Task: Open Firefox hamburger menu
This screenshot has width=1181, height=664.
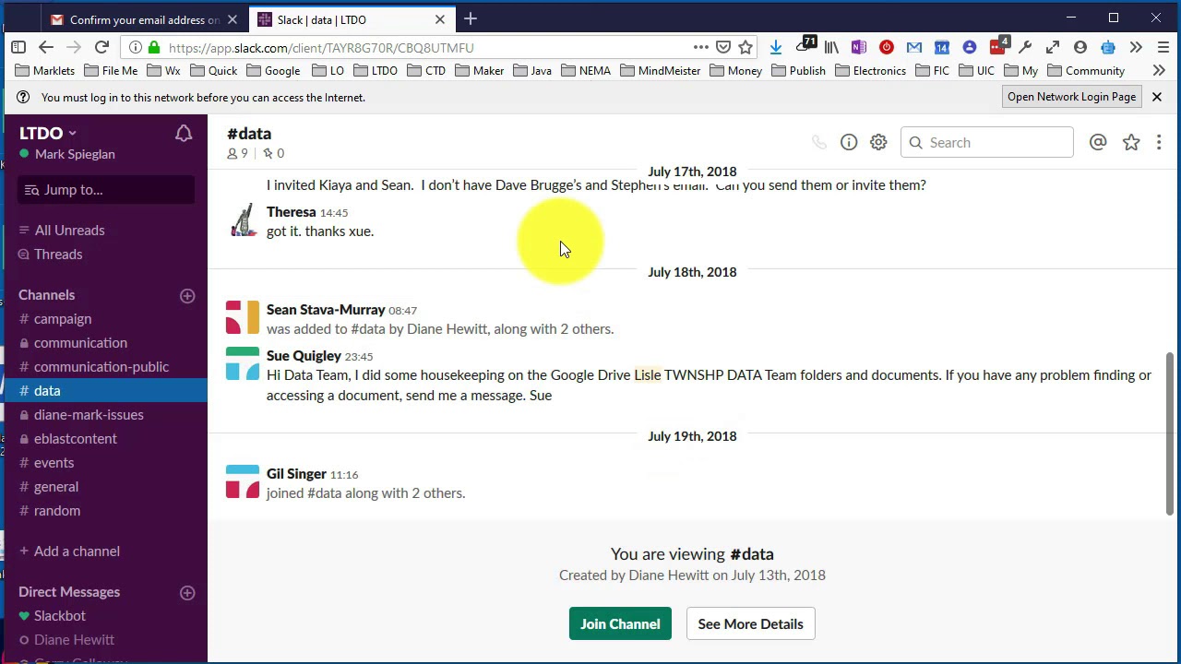Action: [1163, 47]
